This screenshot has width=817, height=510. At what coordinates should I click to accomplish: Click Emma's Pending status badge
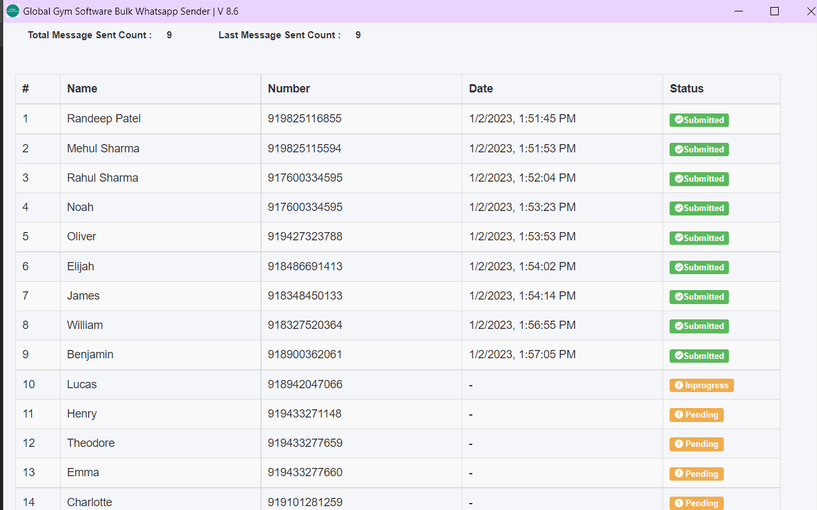pyautogui.click(x=696, y=474)
